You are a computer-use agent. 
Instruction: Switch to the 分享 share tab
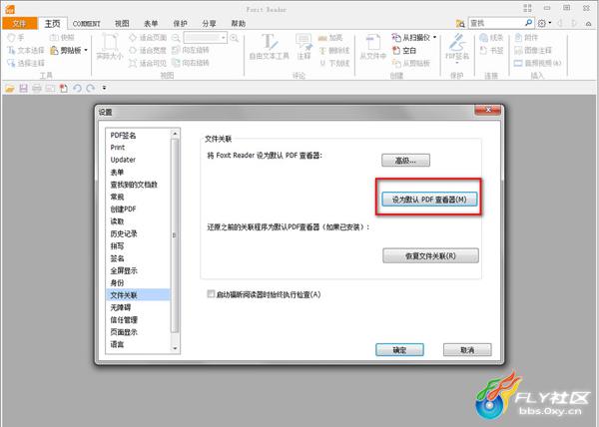(x=209, y=23)
